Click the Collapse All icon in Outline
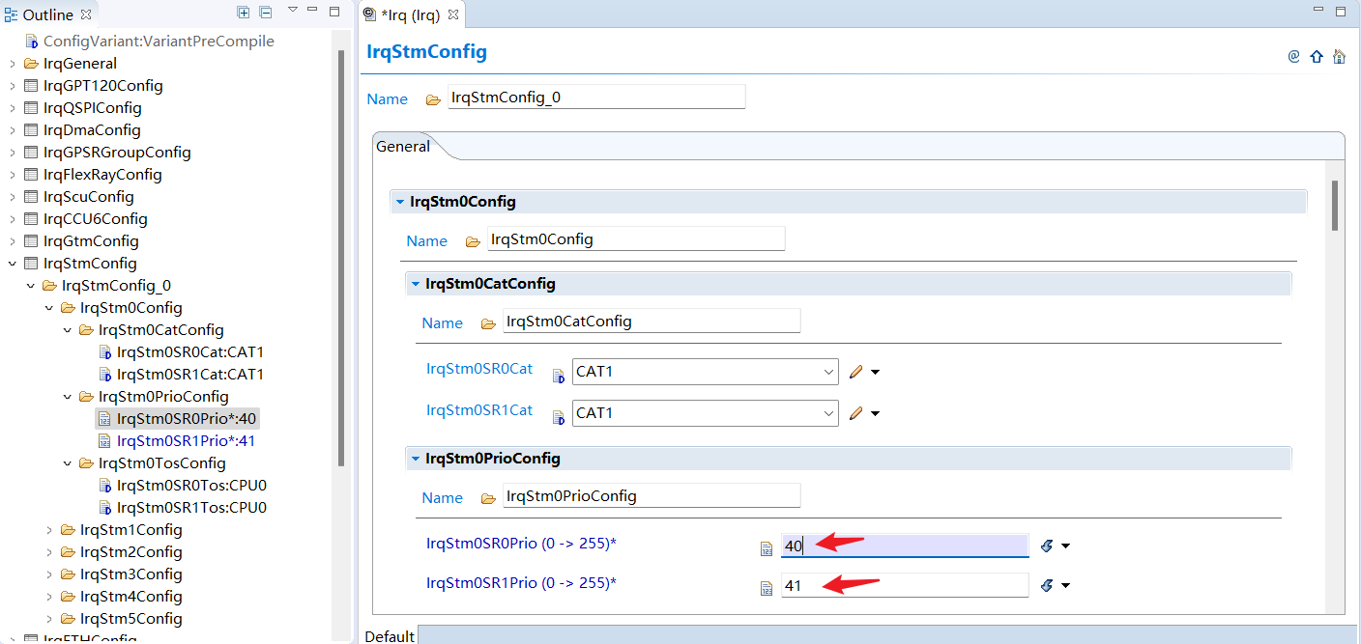The width and height of the screenshot is (1361, 644). point(265,13)
